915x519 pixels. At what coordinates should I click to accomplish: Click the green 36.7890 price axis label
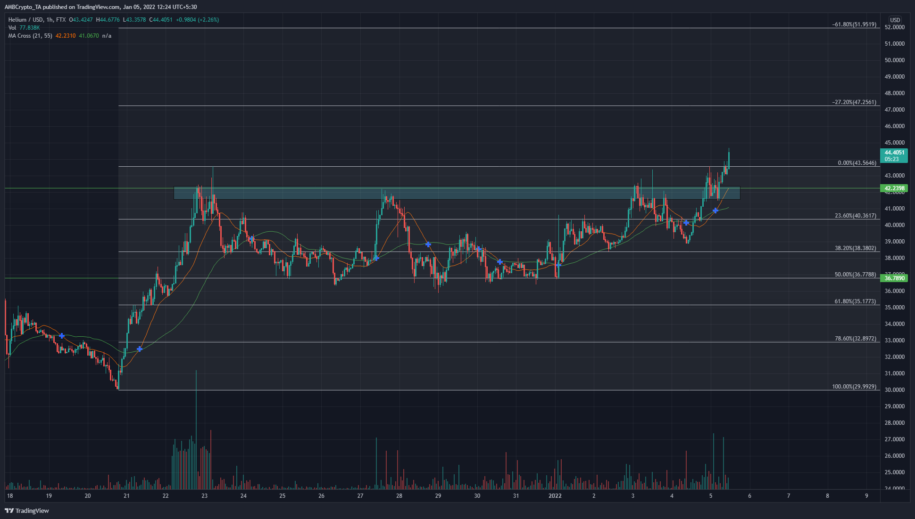pyautogui.click(x=894, y=278)
